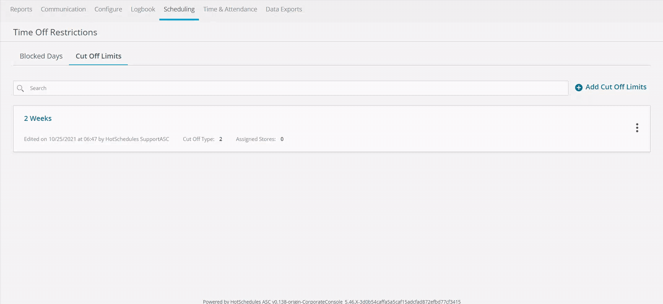Go to Data Exports
The height and width of the screenshot is (304, 663).
click(x=284, y=9)
